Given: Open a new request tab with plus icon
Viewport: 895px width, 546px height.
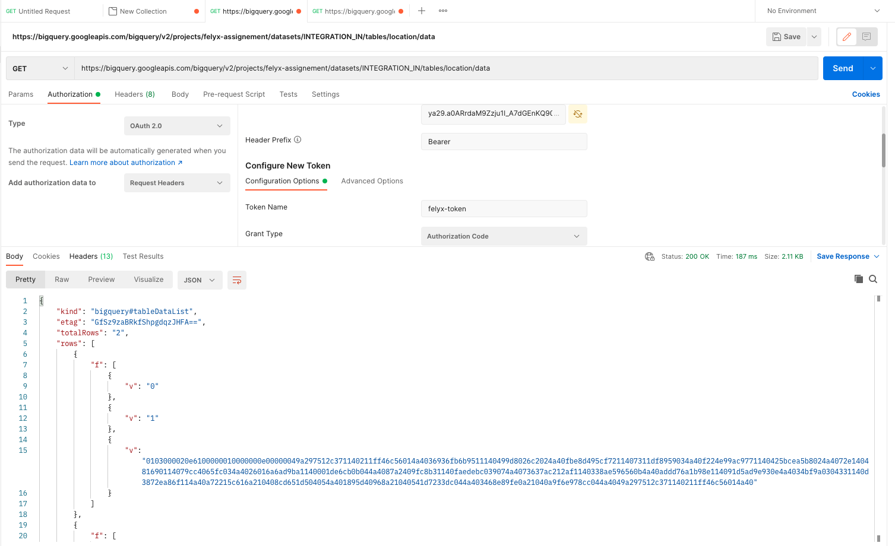Looking at the screenshot, I should tap(422, 11).
